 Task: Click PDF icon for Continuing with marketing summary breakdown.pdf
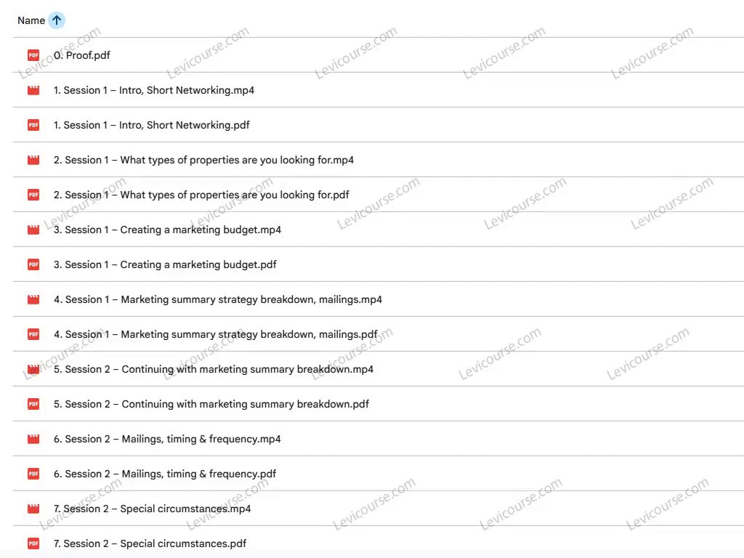[33, 404]
